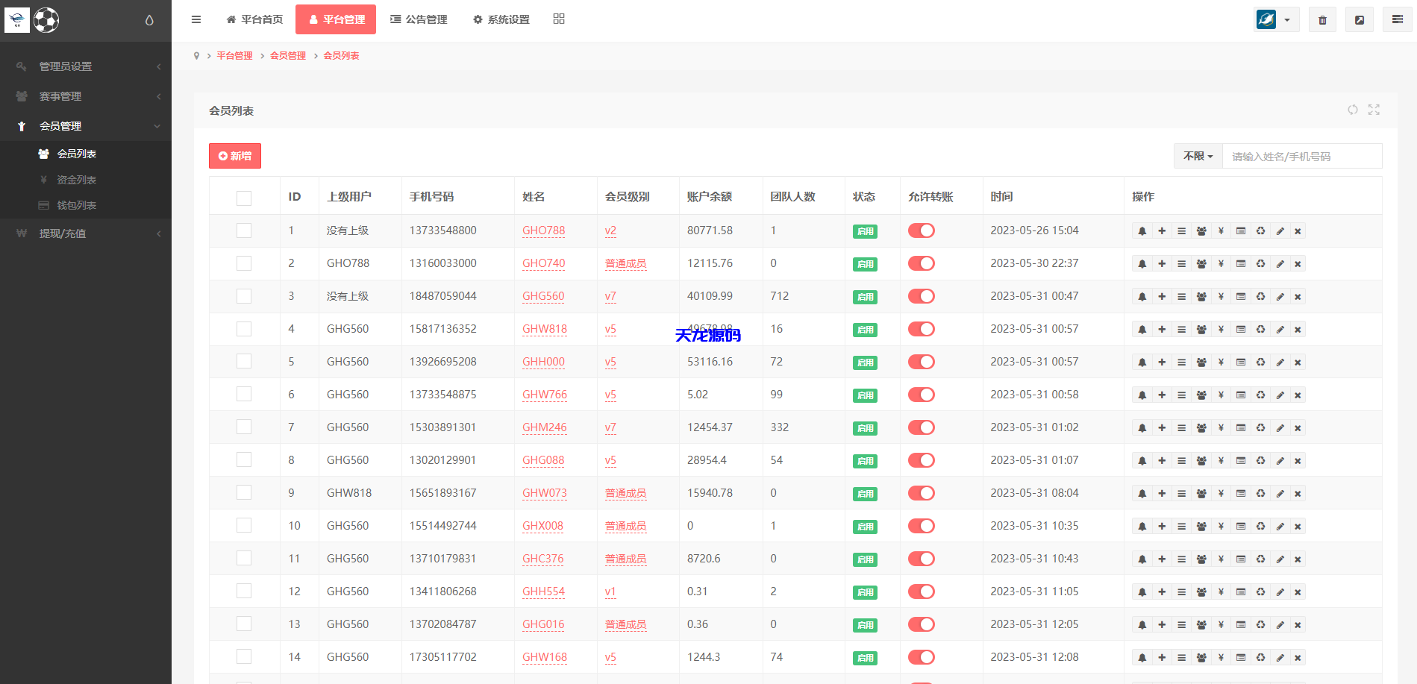View the team members icon for GHW818
Image resolution: width=1417 pixels, height=684 pixels.
(1201, 329)
